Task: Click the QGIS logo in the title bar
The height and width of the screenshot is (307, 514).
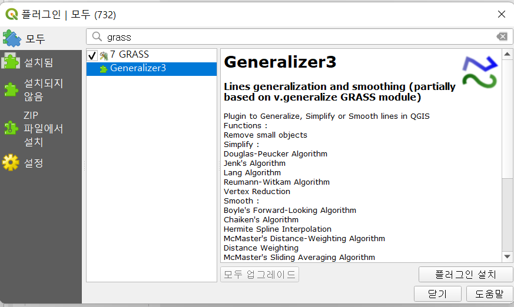Action: (12, 14)
